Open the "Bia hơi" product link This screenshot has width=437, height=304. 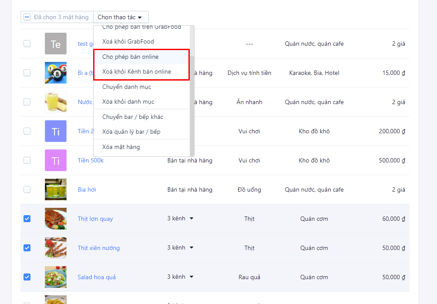(x=87, y=189)
